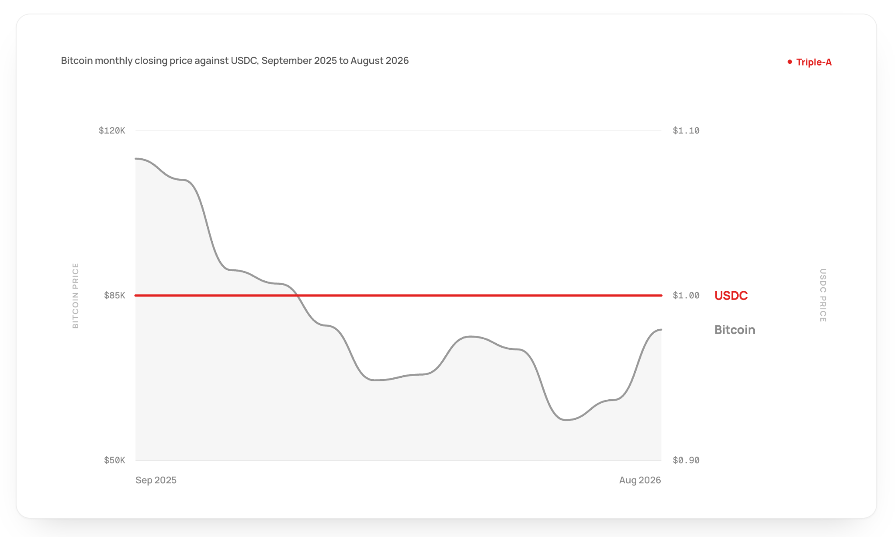The width and height of the screenshot is (895, 537).
Task: Click the $0.90 USDC axis label
Action: point(686,460)
